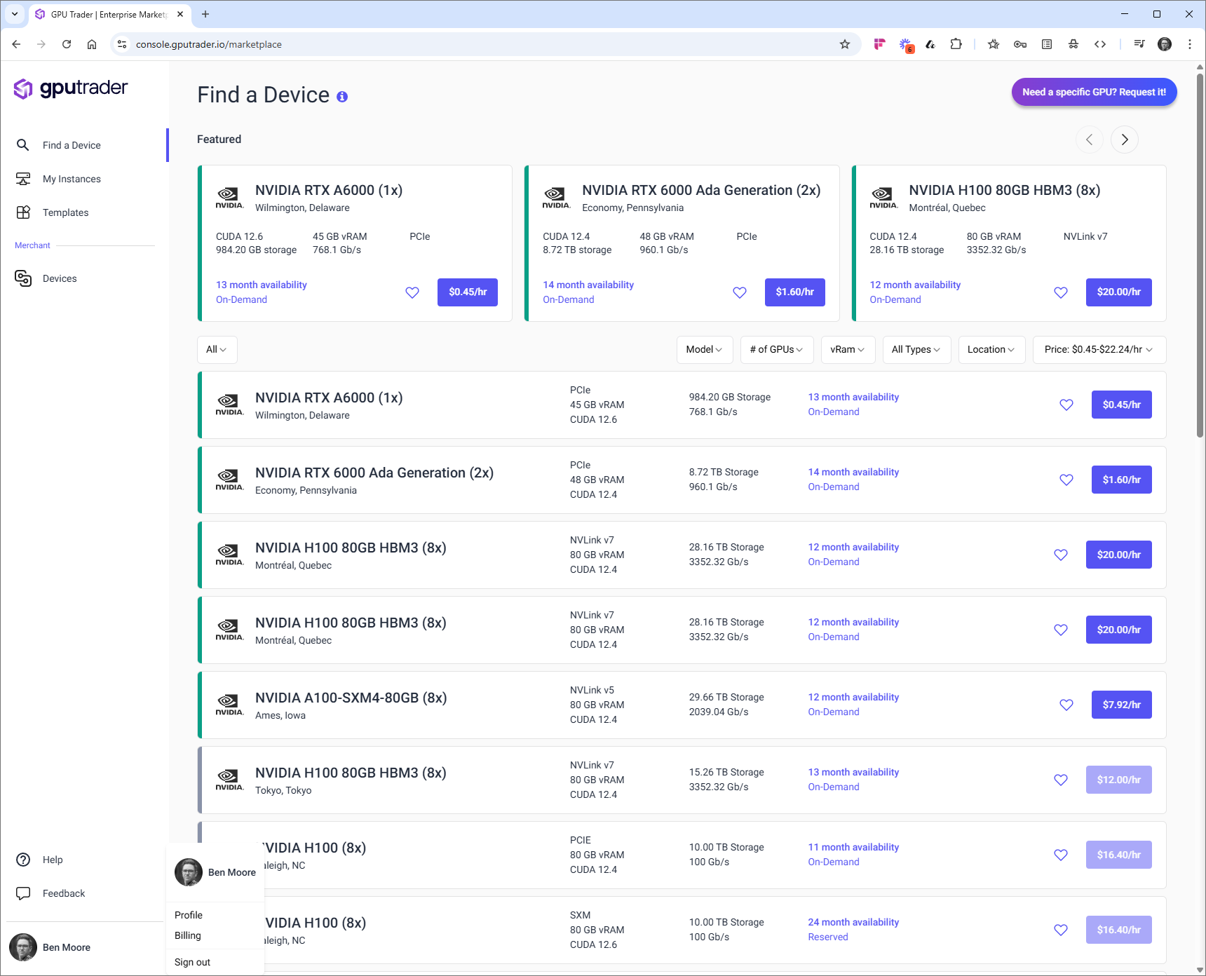
Task: Click the address bar URL
Action: (209, 44)
